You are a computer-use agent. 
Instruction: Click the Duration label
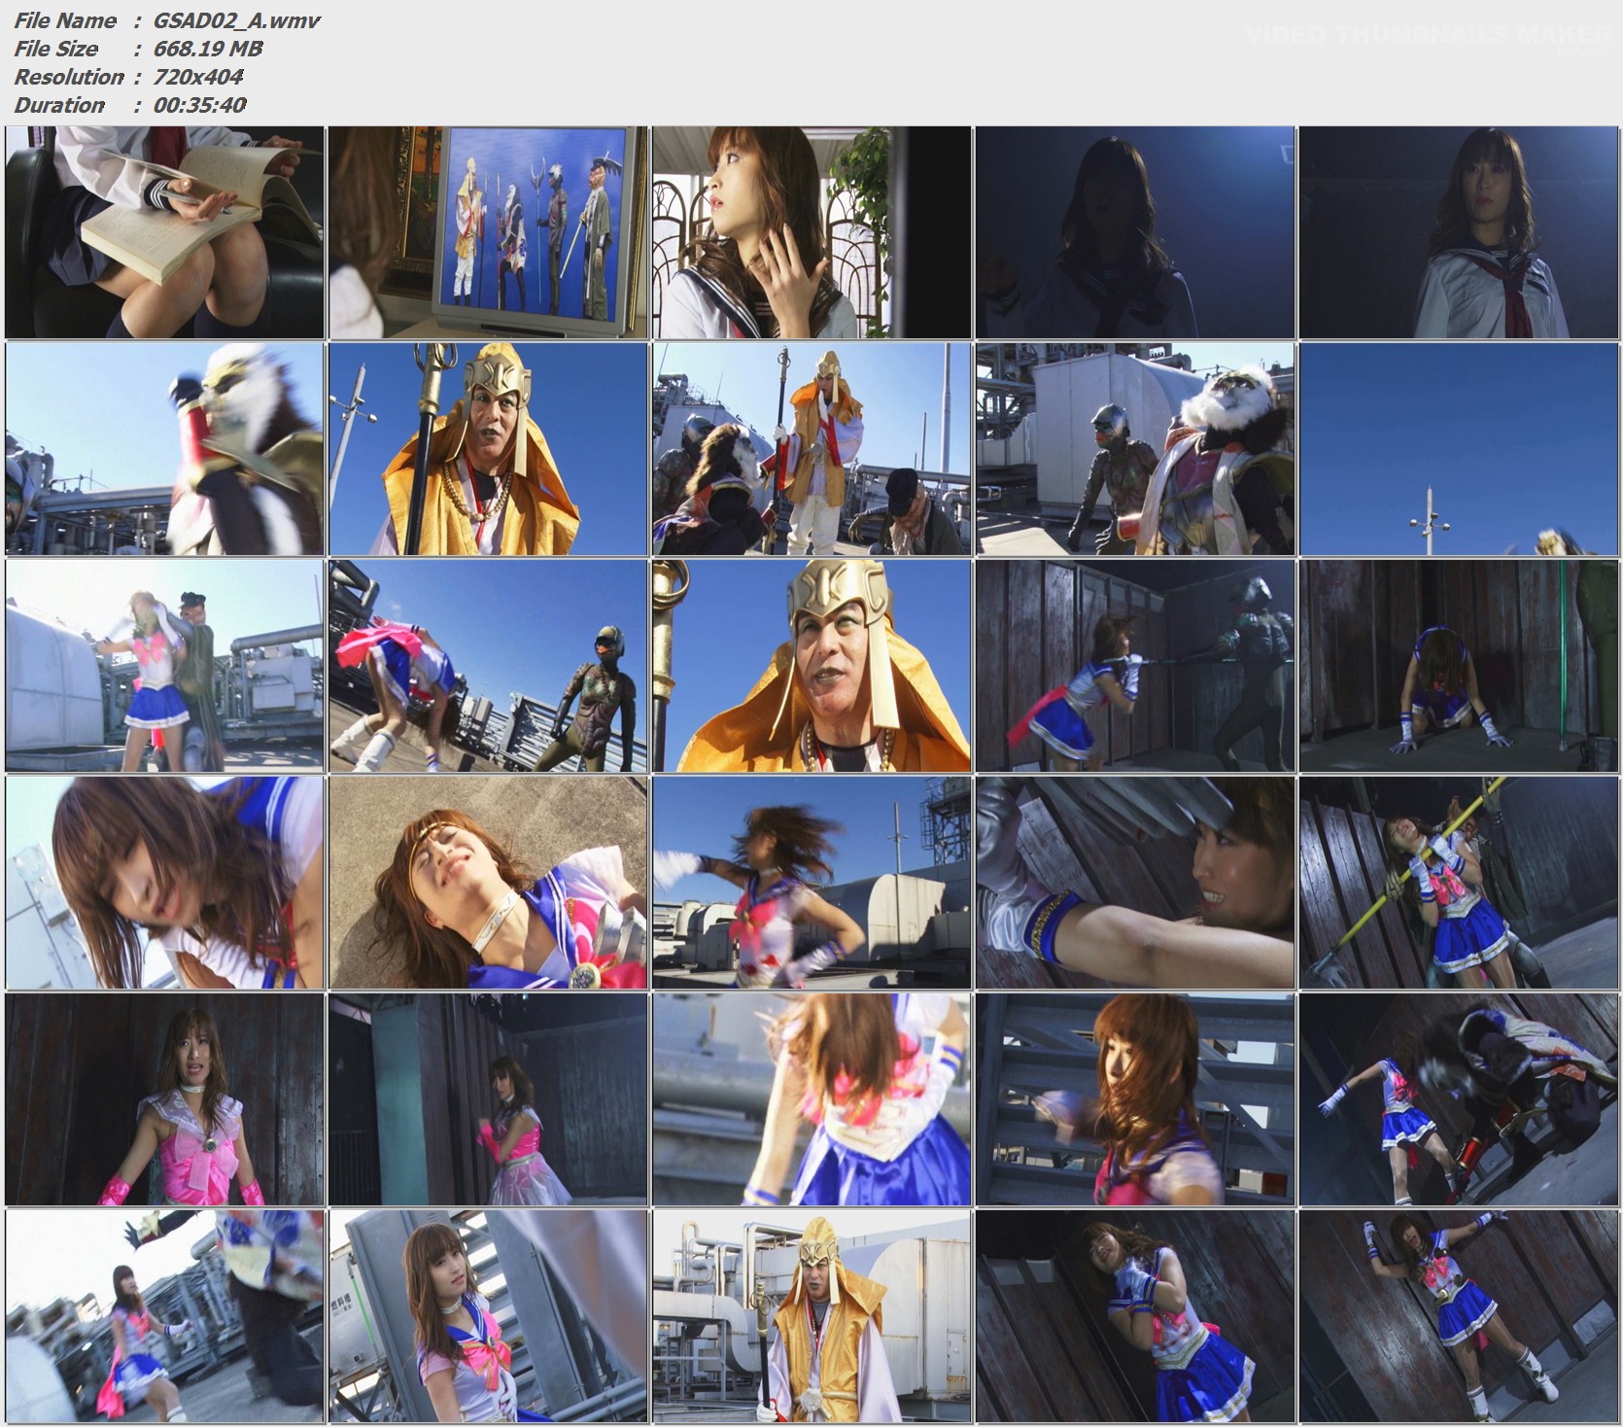(x=59, y=105)
